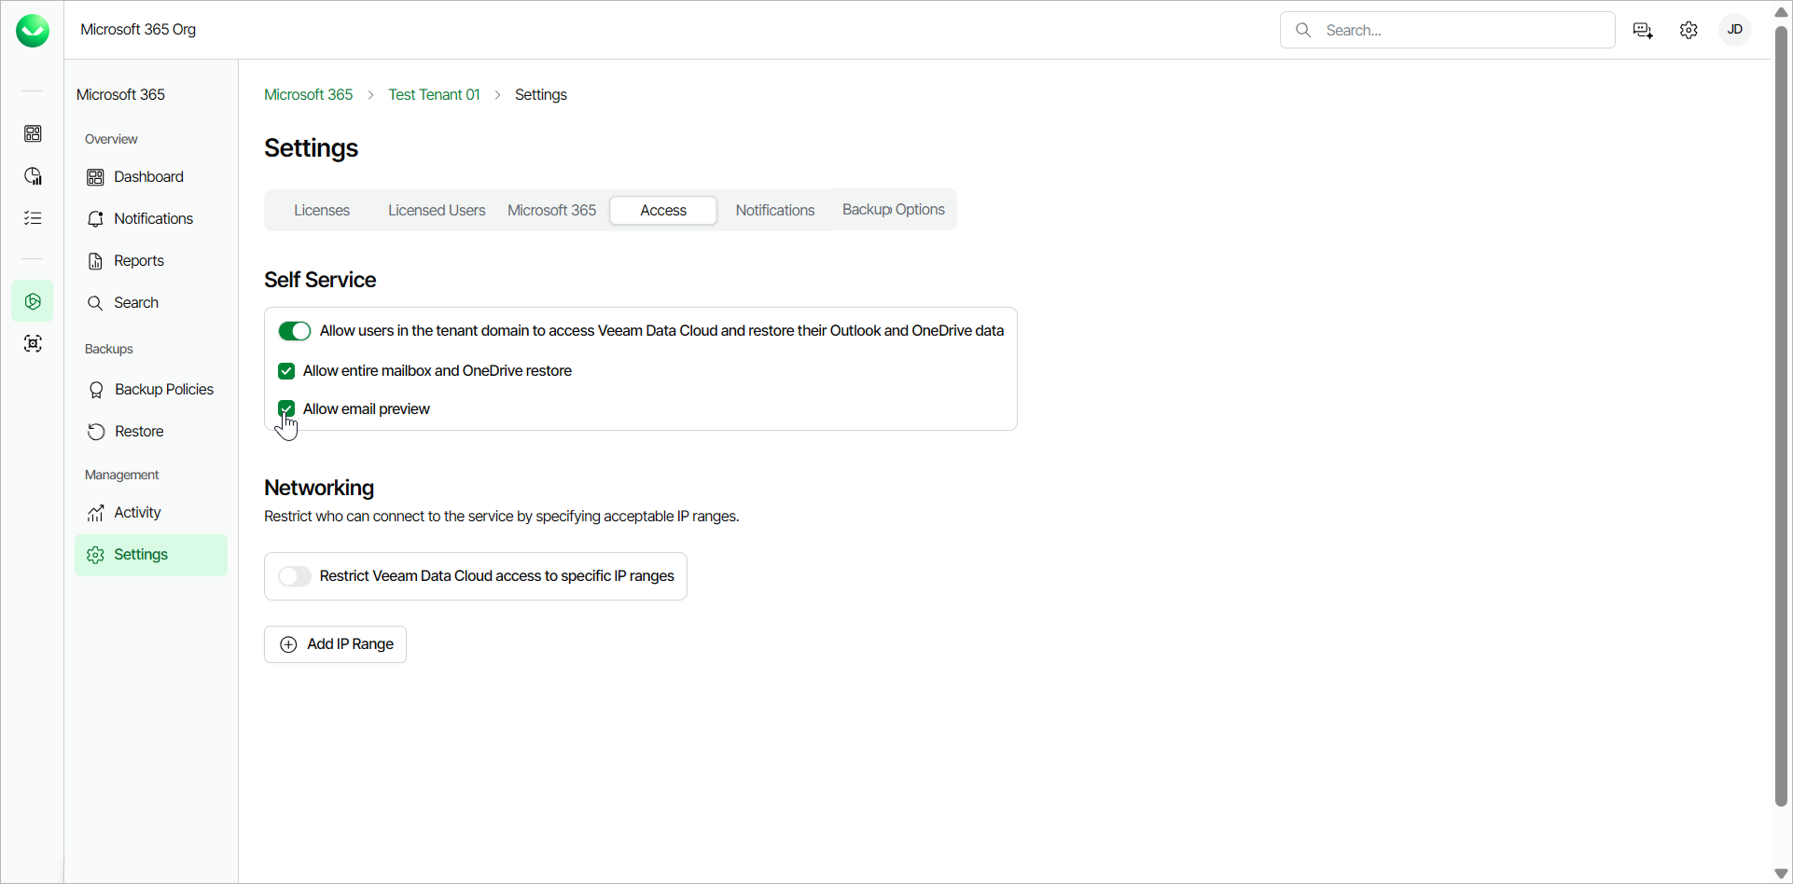
Task: Open Backup Policies in the sidebar
Action: pyautogui.click(x=163, y=390)
